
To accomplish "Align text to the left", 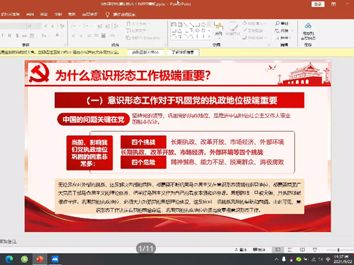I will coord(73,35).
